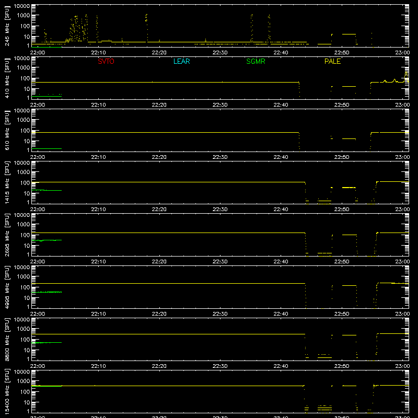Click the 22:50 tick label under 1415 MHz plot

click(x=342, y=210)
